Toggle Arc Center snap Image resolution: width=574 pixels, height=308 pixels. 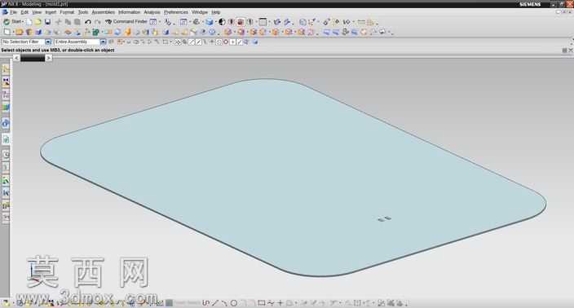pos(219,42)
